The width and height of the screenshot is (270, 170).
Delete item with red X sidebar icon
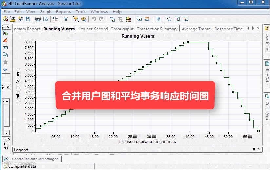[5, 40]
